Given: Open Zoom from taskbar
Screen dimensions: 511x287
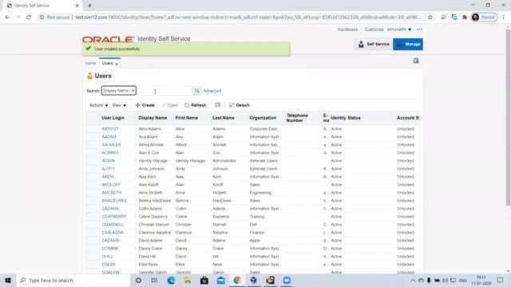Looking at the screenshot, I should coord(287,280).
